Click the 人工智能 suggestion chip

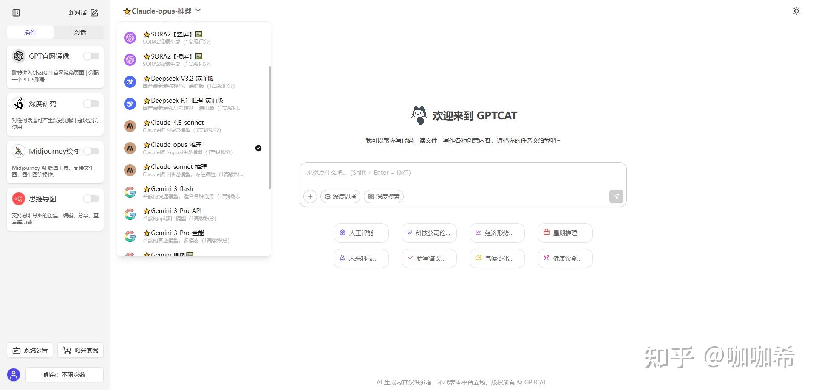pos(361,233)
